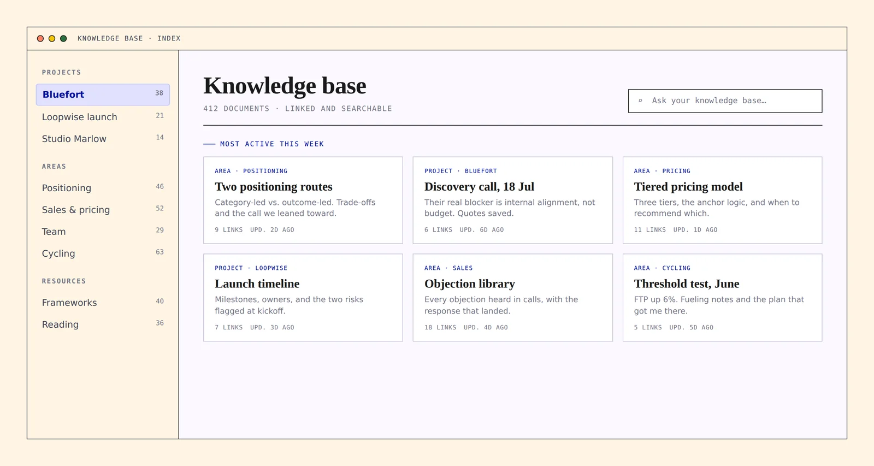Image resolution: width=874 pixels, height=466 pixels.
Task: Click the 7 LINKS count
Action: pyautogui.click(x=228, y=328)
